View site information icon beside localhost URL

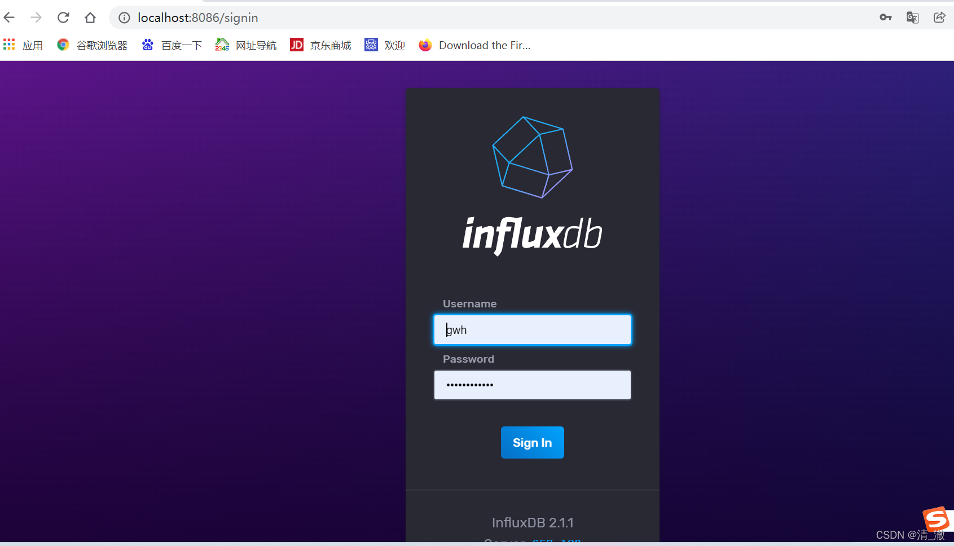coord(124,17)
